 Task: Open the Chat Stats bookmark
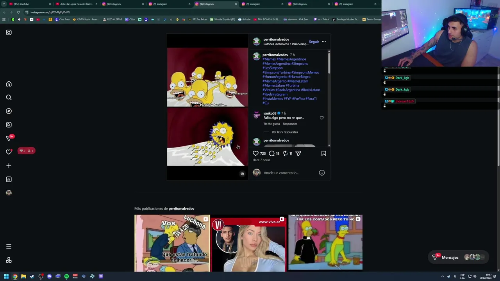[x=62, y=20]
